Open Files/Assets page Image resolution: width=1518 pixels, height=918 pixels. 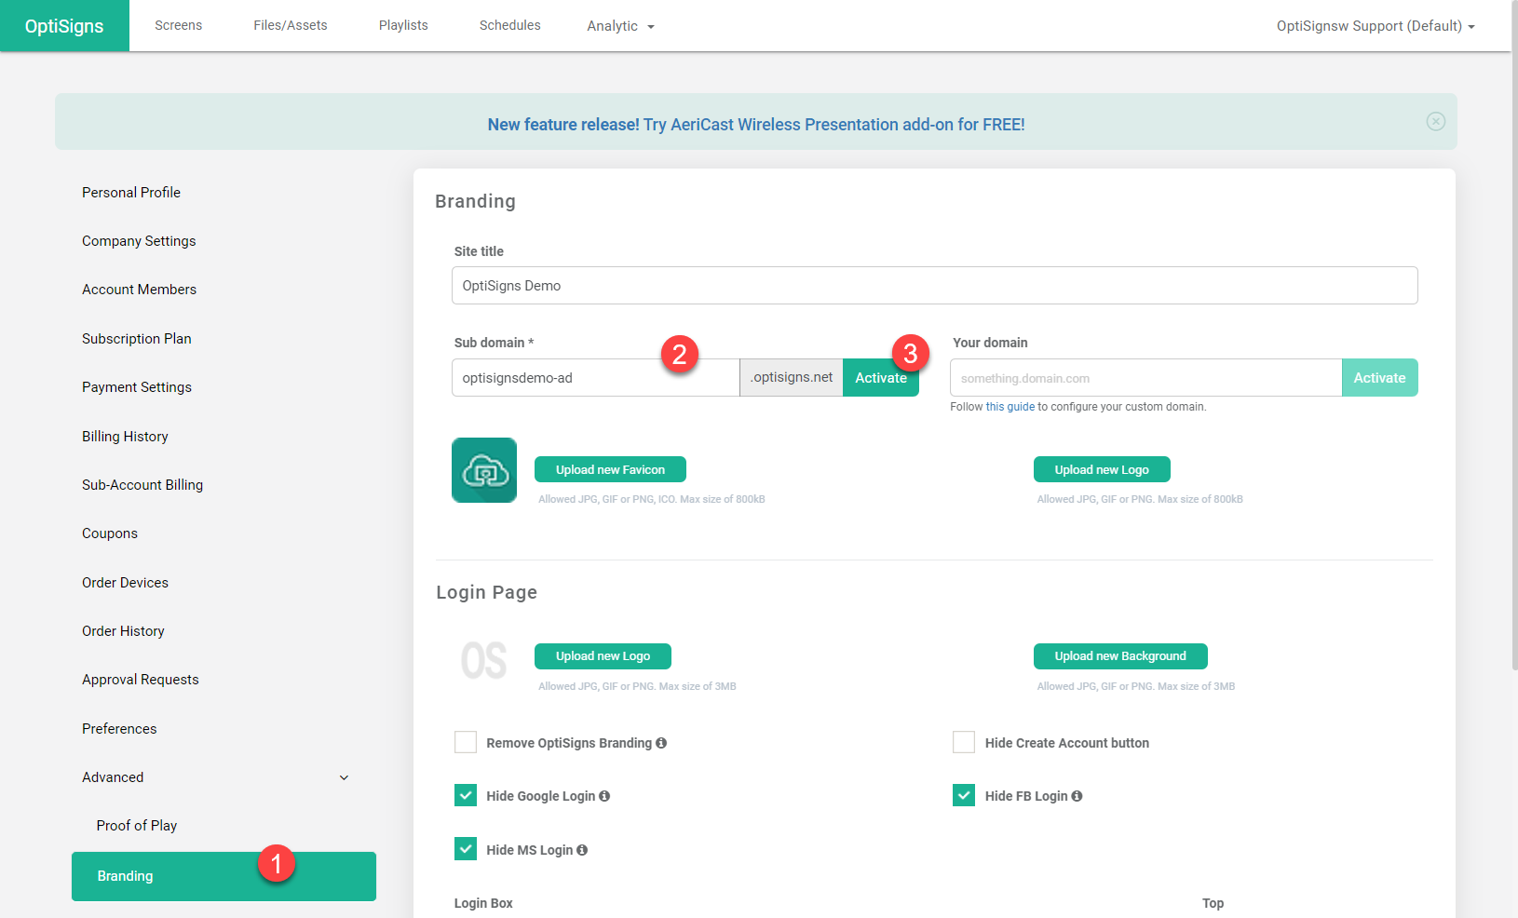click(291, 25)
